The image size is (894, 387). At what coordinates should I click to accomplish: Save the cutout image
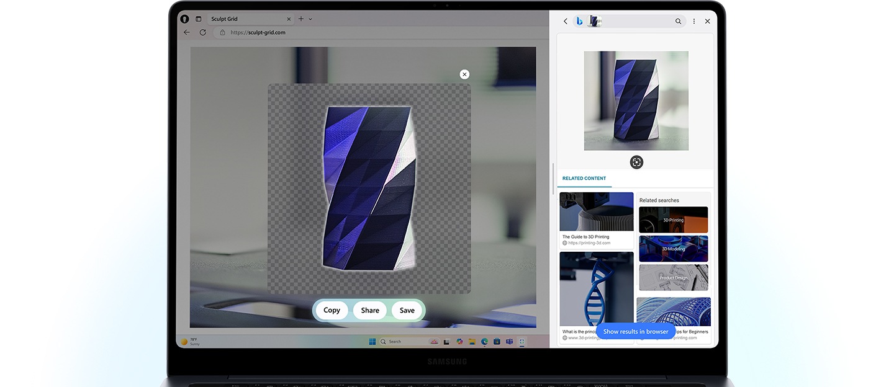(x=407, y=310)
